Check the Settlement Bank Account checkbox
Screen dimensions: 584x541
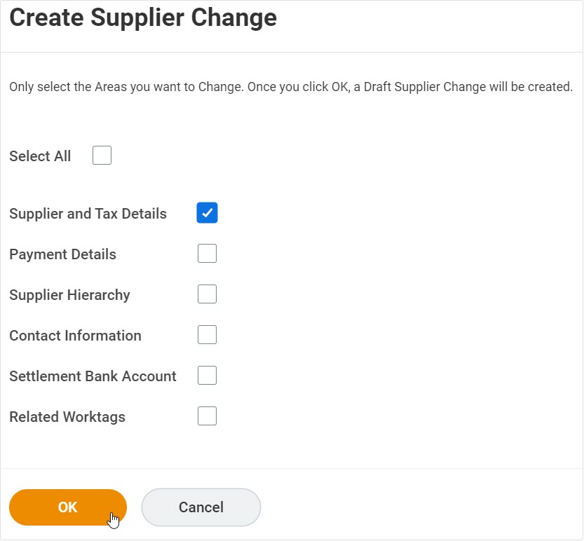tap(207, 375)
